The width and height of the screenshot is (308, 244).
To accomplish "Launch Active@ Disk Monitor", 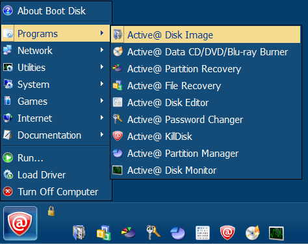I will pyautogui.click(x=205, y=170).
